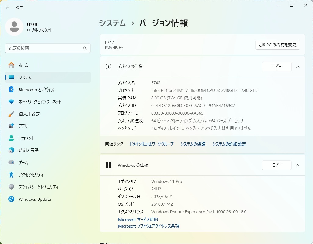
Task: Click the デバイス ID value 0F47DB12 text
Action: (x=193, y=106)
